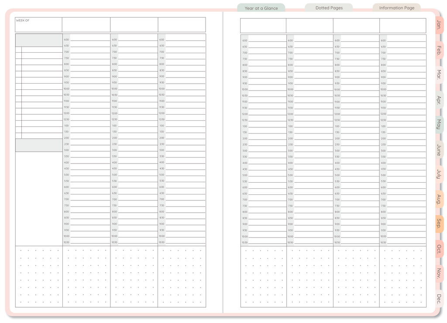
Task: Go to the Information Page tab
Action: 396,8
